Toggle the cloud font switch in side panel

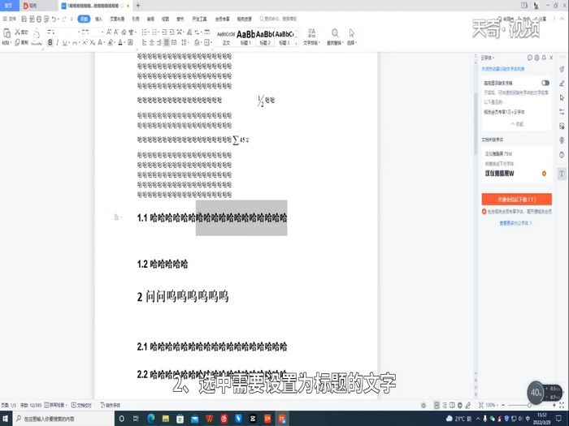tap(545, 83)
